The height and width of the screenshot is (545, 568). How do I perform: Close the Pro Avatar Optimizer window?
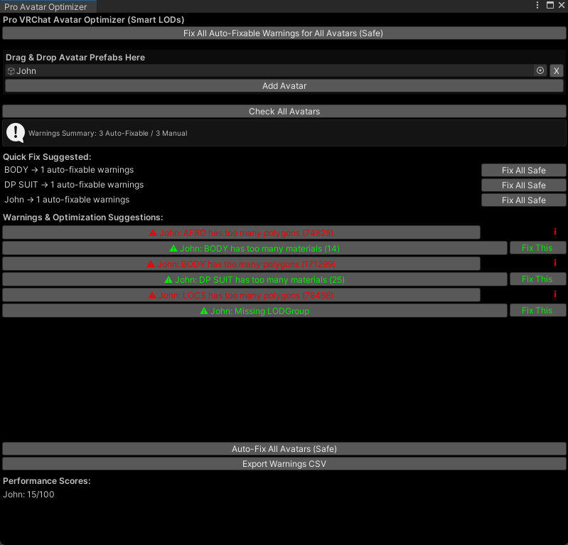[562, 5]
